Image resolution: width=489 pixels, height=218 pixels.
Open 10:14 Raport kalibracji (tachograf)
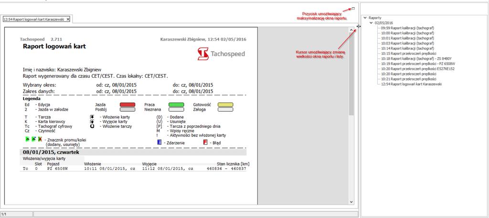coord(407,49)
